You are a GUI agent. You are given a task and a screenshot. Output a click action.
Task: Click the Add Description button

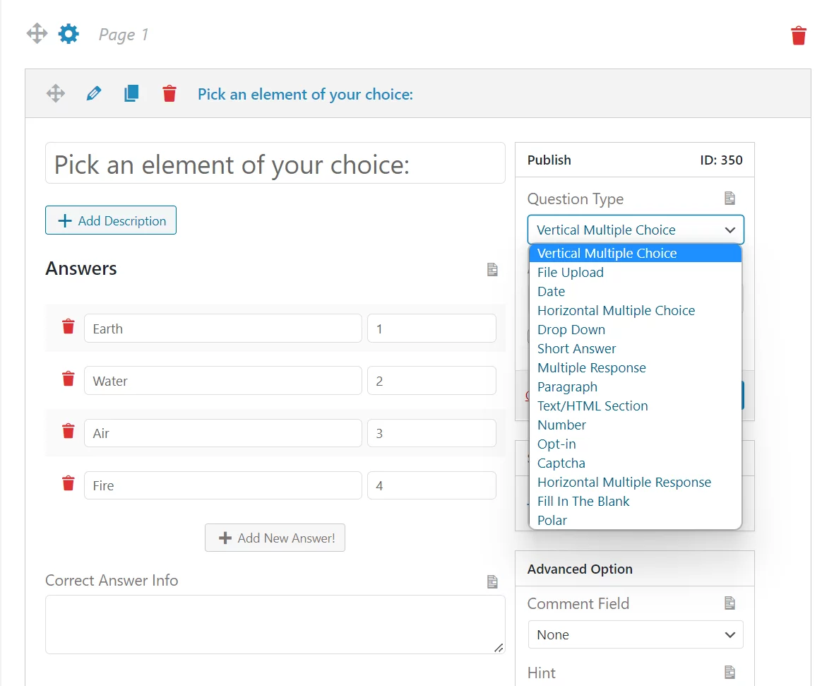[x=111, y=220]
